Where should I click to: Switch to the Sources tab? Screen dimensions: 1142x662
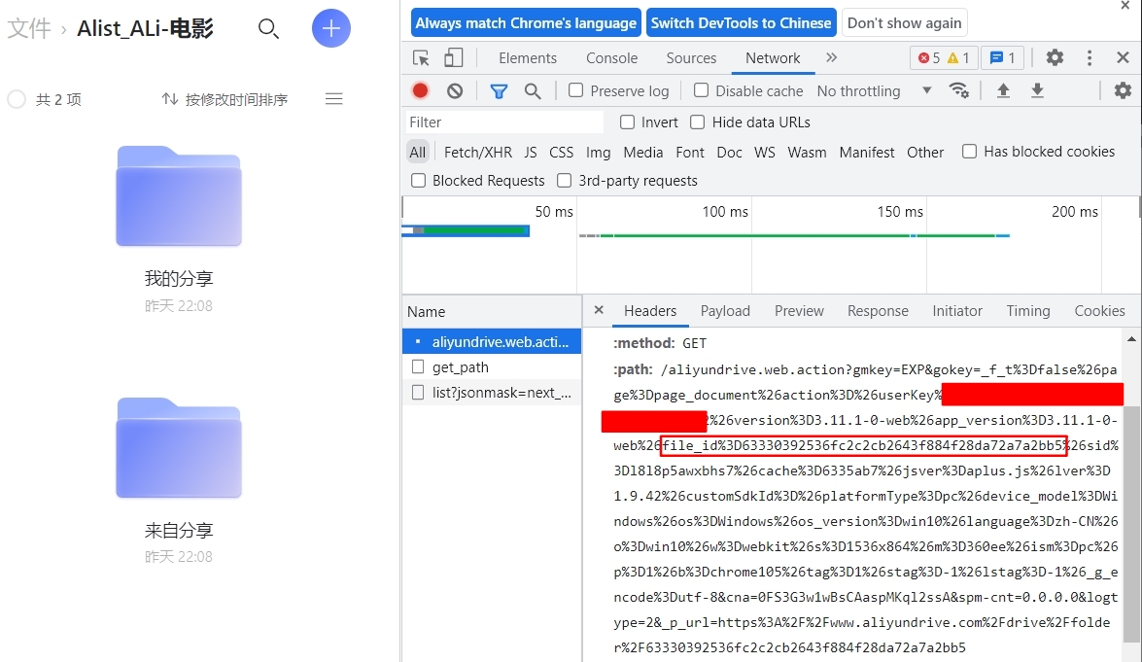pos(690,58)
